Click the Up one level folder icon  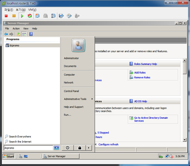[x=18, y=34]
